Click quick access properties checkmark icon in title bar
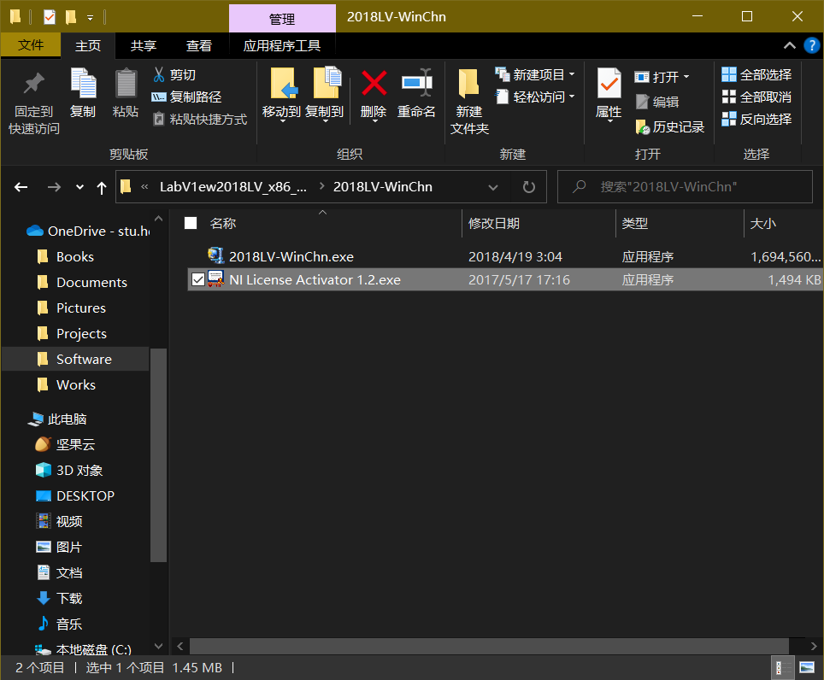The height and width of the screenshot is (680, 824). click(x=49, y=17)
